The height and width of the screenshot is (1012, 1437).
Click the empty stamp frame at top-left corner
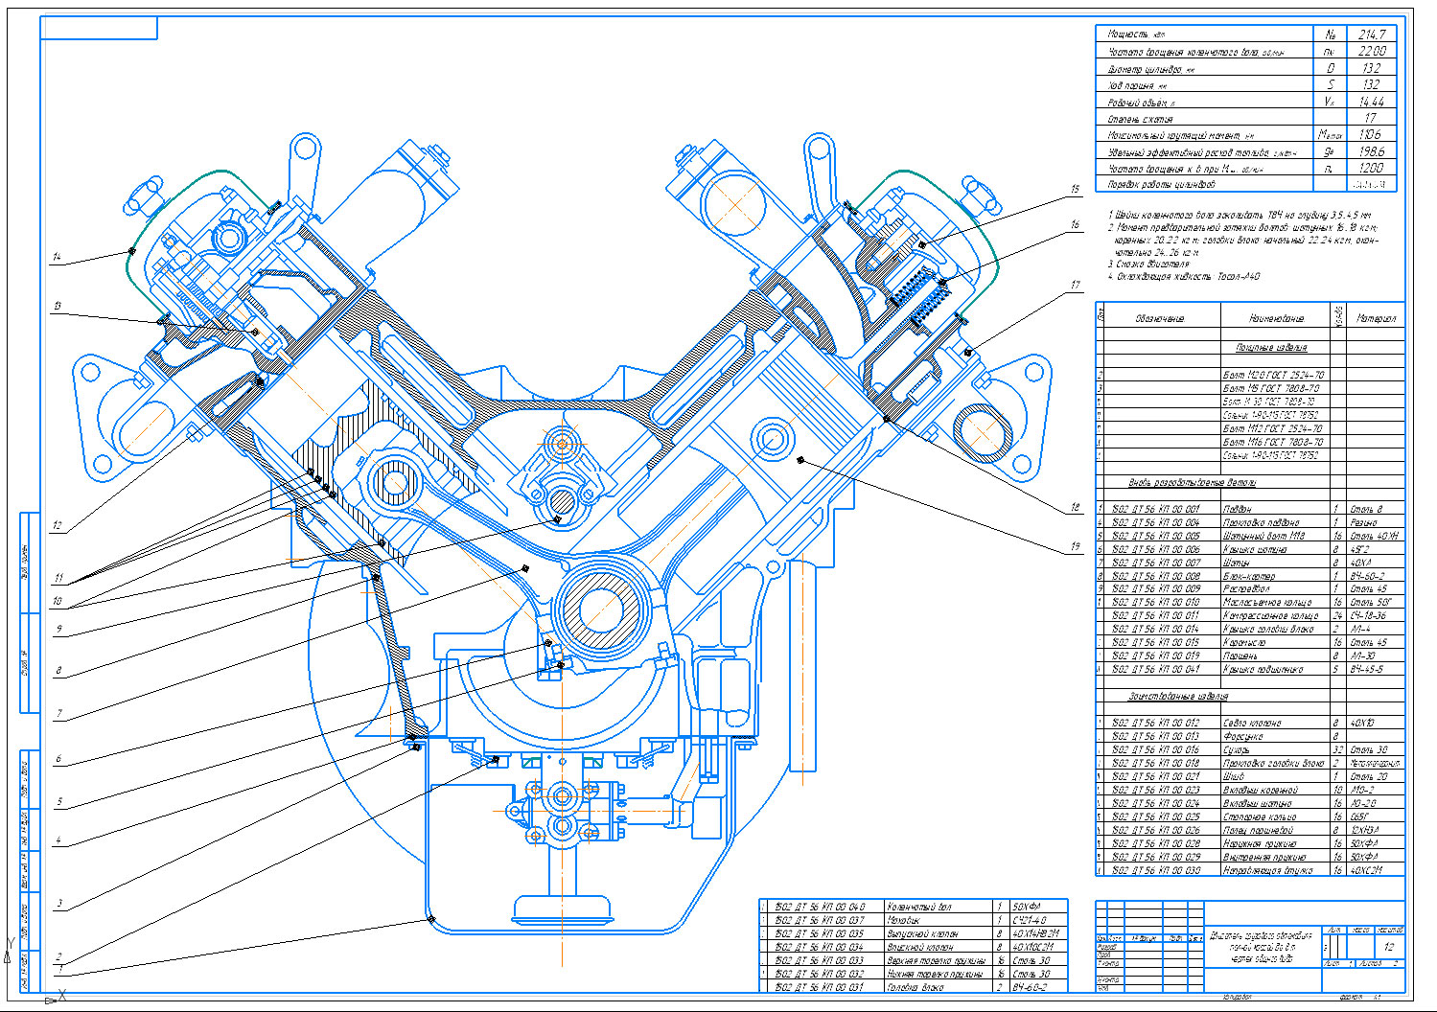coord(99,28)
